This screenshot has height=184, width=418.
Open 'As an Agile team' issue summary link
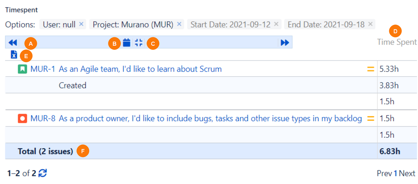tap(140, 69)
